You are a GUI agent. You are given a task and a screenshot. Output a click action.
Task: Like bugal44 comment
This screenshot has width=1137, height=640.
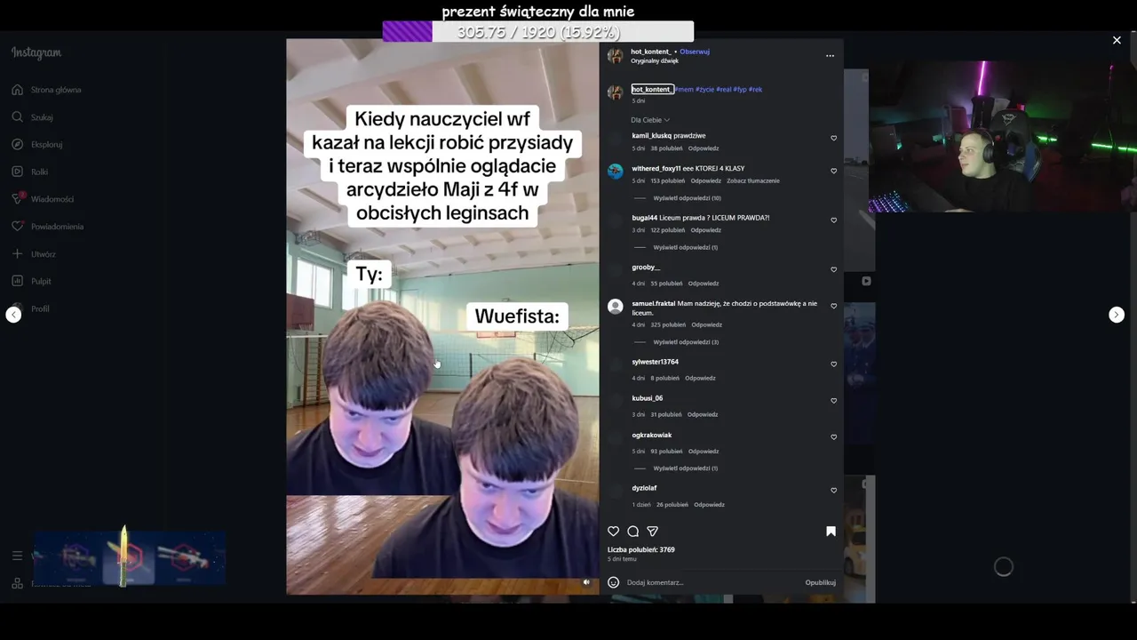(833, 220)
